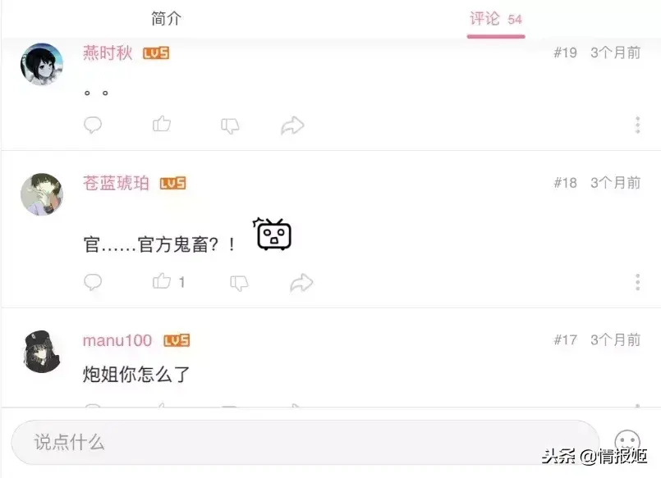
Task: Open more options for comment #18
Action: (x=637, y=282)
